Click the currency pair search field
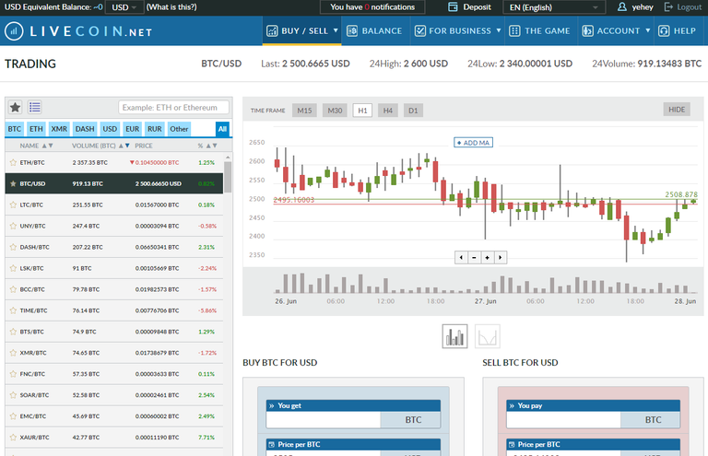The image size is (708, 456). 173,108
